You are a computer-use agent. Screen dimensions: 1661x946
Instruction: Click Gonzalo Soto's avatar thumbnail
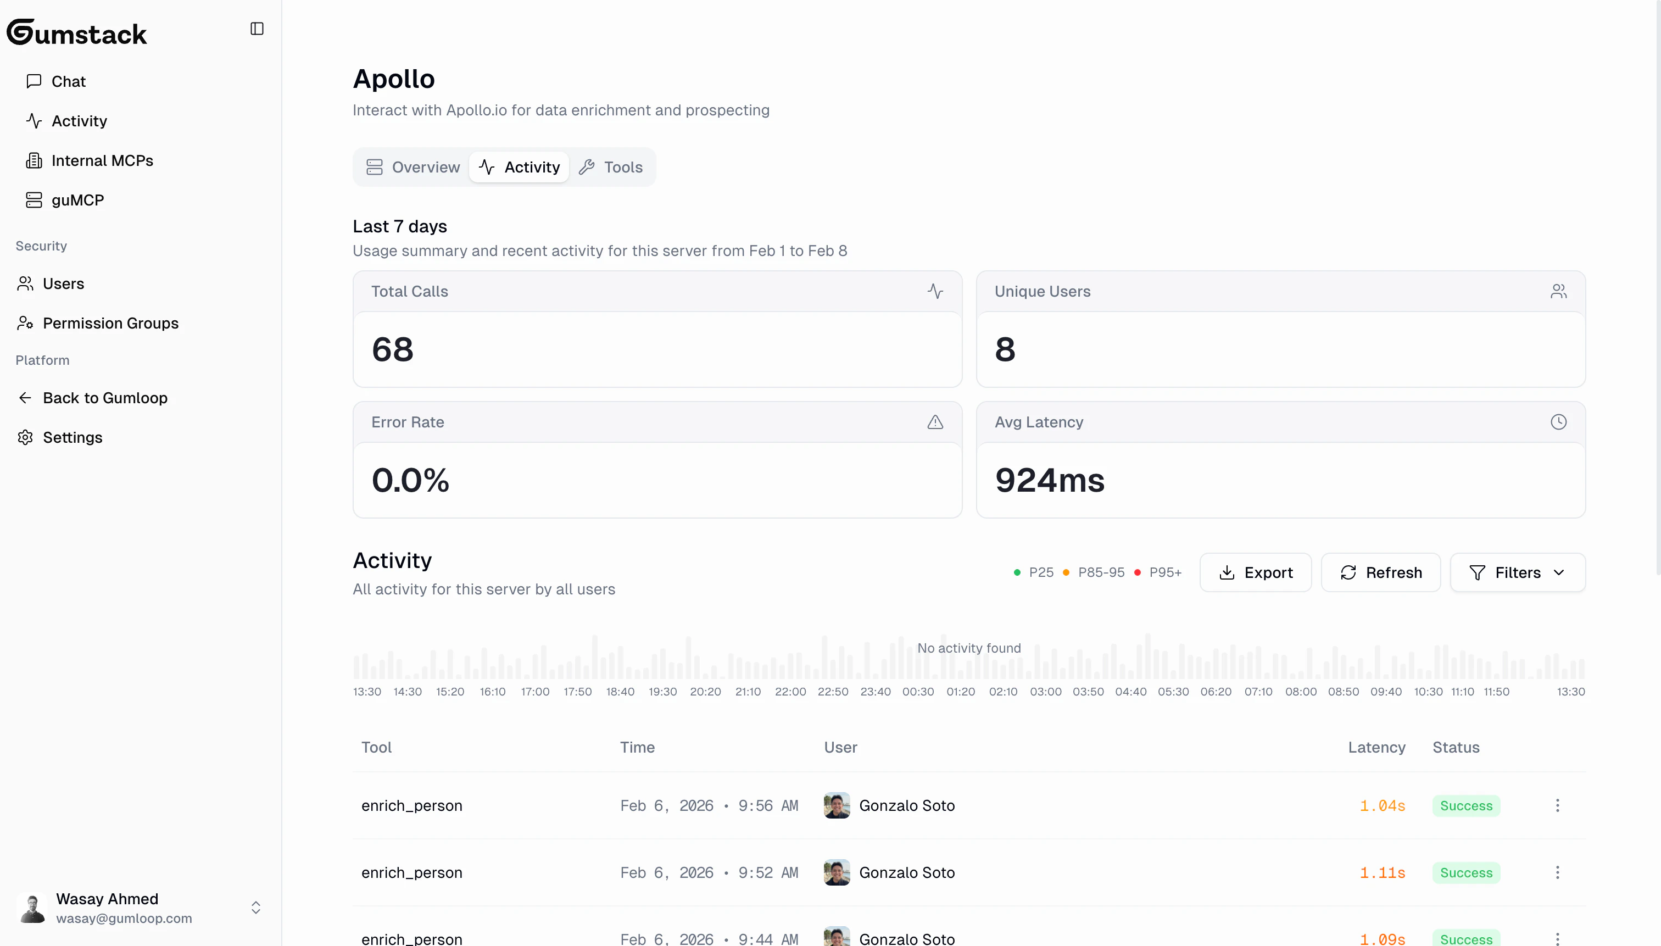tap(836, 805)
